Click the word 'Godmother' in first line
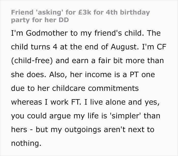Screen dimensions: 178x156 point(42,33)
